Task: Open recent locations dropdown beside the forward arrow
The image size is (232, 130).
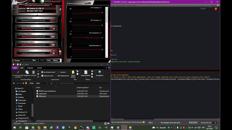Action: pos(21,83)
